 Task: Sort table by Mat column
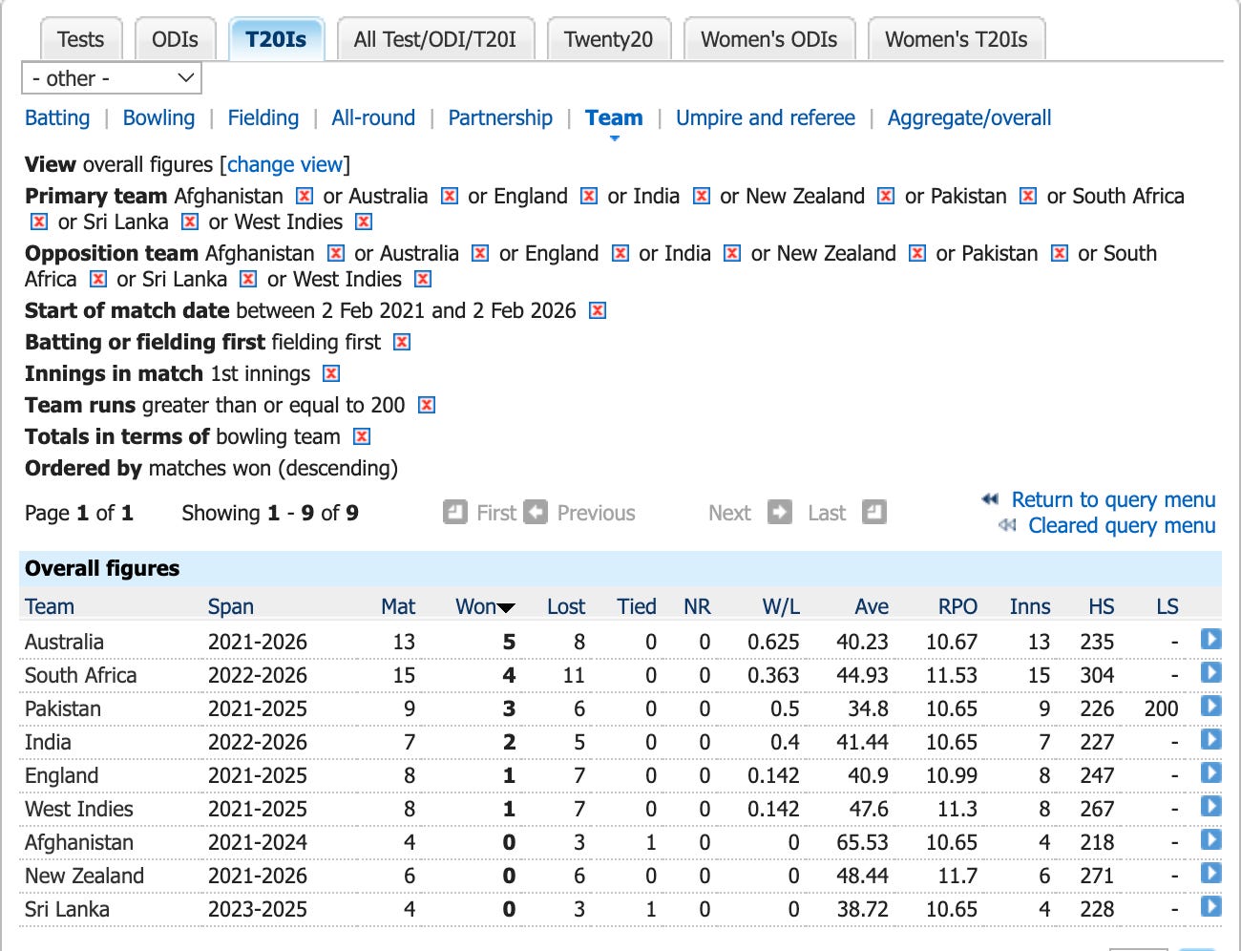pos(398,606)
